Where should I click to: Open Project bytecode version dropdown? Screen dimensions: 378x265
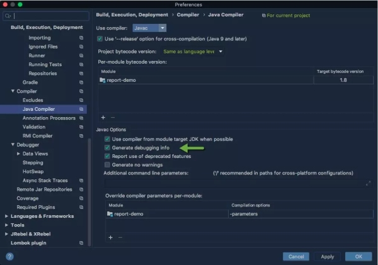click(193, 52)
